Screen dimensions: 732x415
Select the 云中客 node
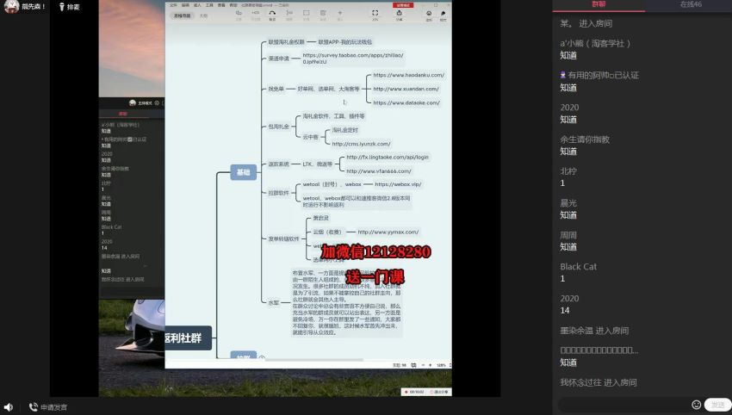(310, 137)
